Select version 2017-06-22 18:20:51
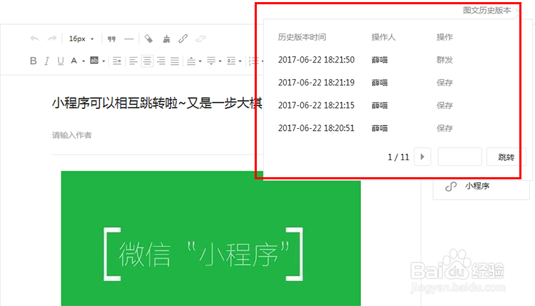 (316, 128)
